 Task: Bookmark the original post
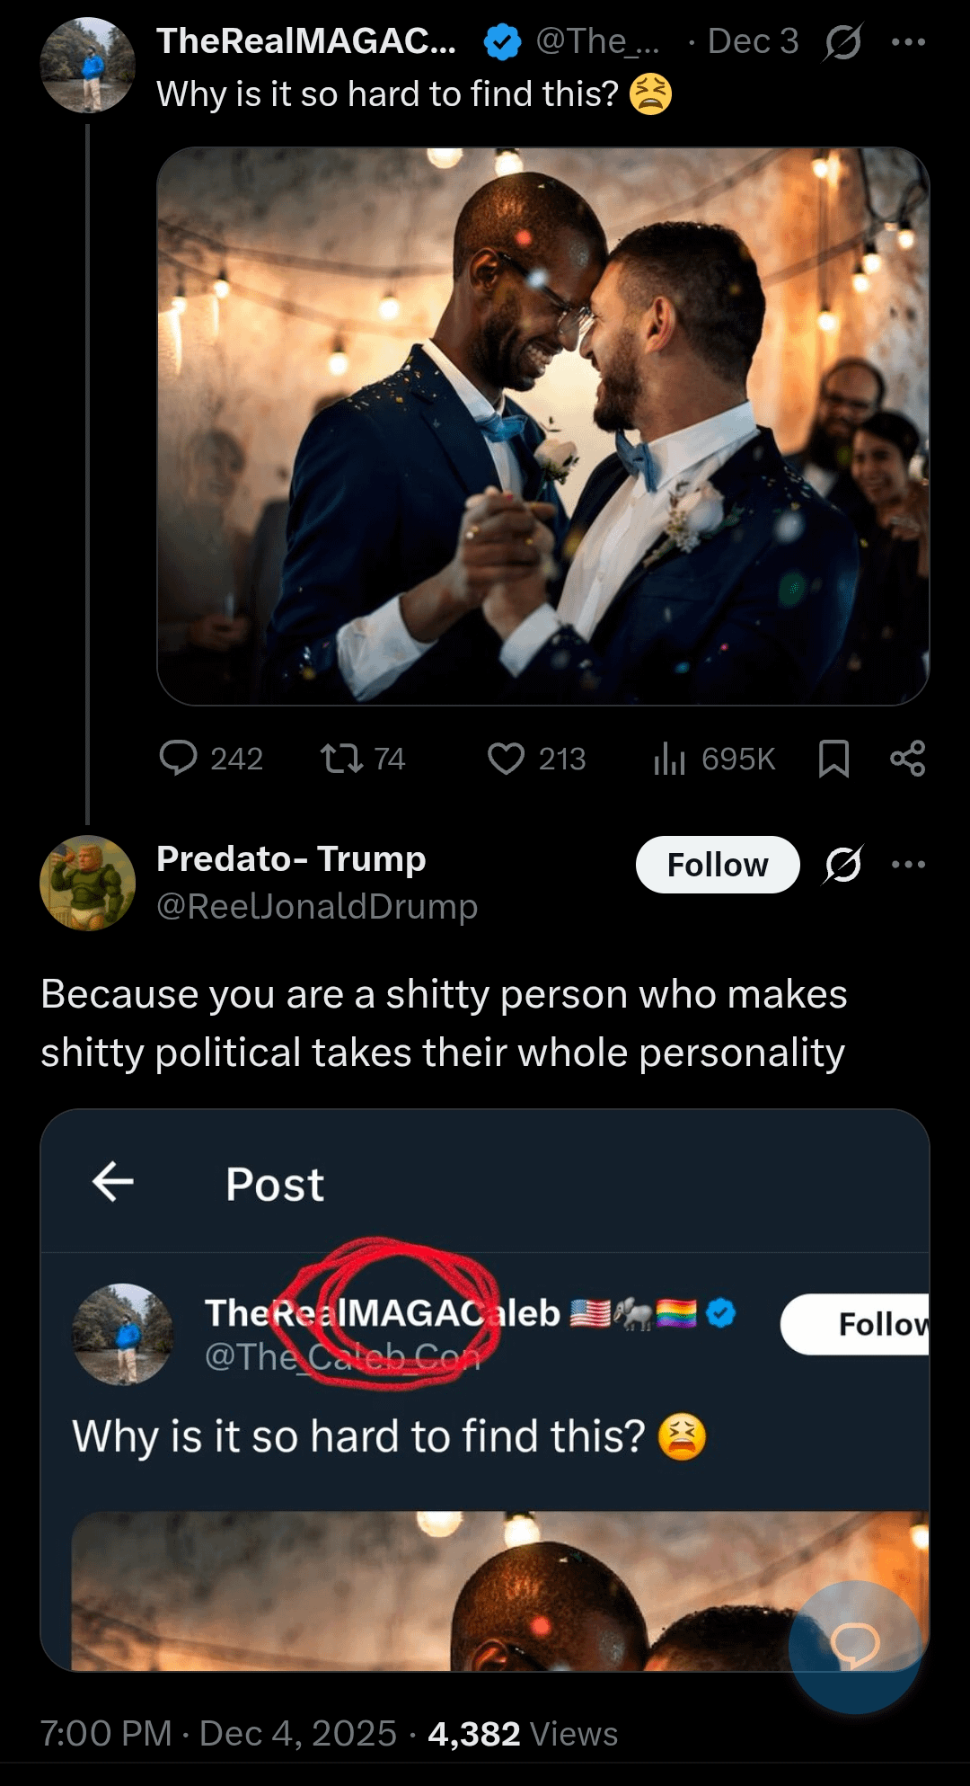click(x=833, y=758)
